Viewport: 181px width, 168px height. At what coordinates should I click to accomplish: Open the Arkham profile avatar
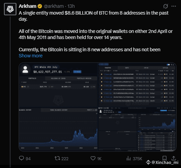[10, 9]
